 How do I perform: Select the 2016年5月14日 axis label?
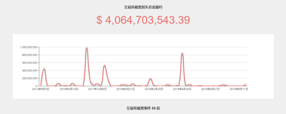(69, 89)
